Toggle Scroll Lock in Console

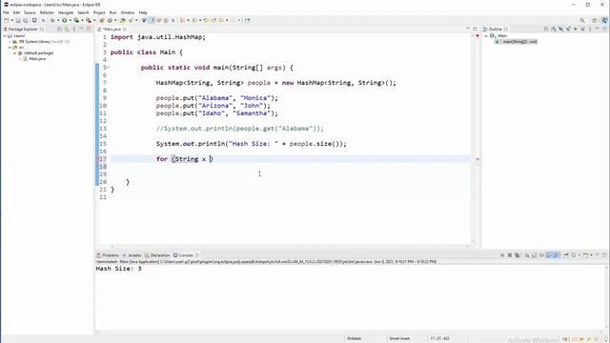coord(534,255)
